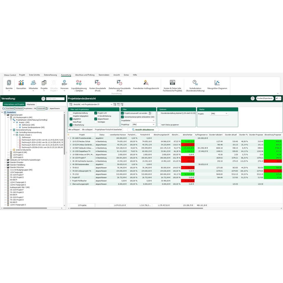Click help icon in Projektstandsübersicht header
Image resolution: width=283 pixels, height=283 pixels.
253,98
